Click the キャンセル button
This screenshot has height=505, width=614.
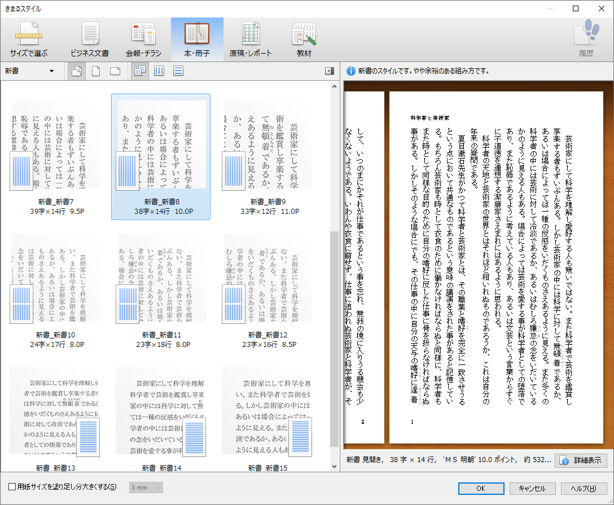click(533, 488)
